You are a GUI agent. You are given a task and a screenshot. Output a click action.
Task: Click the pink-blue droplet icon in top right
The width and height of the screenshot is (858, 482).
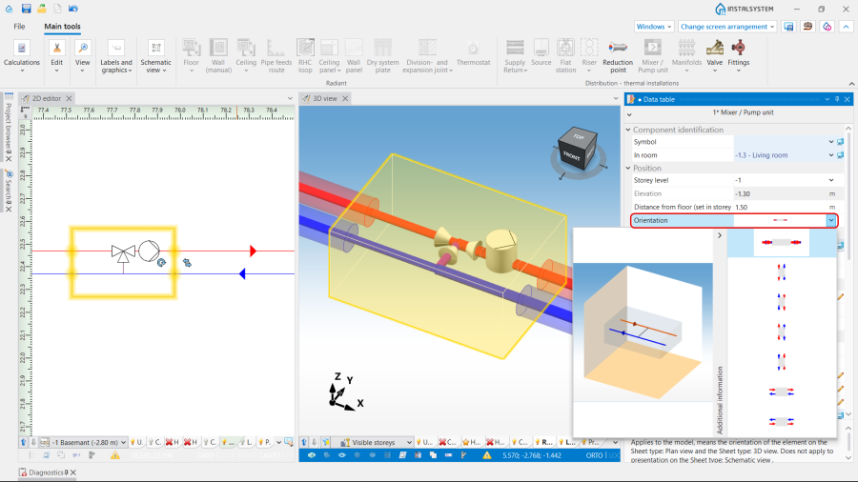(x=827, y=27)
